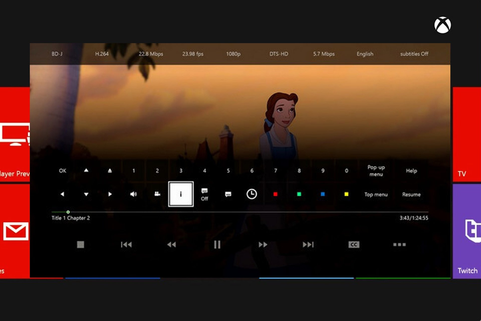Turn subtitles off with Off icon
This screenshot has width=481, height=321.
[204, 195]
